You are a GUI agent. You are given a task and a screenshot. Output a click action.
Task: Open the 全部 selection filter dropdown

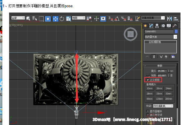pos(18,18)
